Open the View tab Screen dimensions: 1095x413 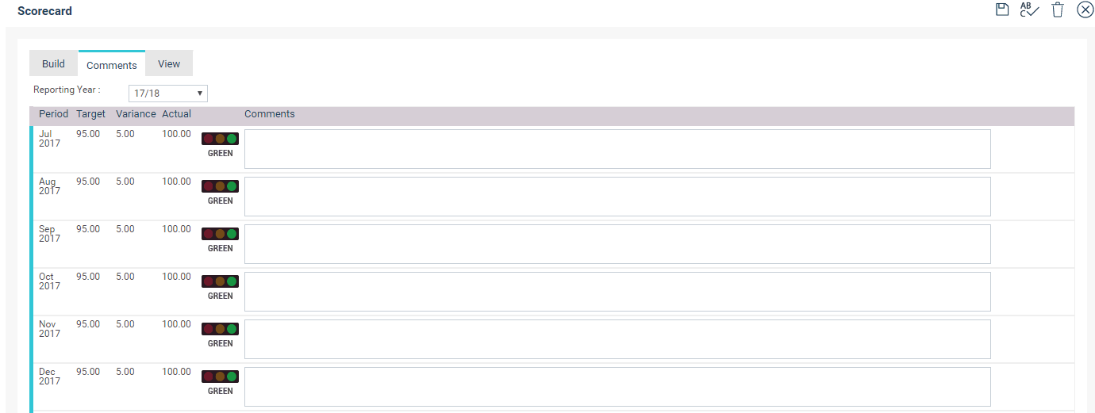tap(169, 63)
